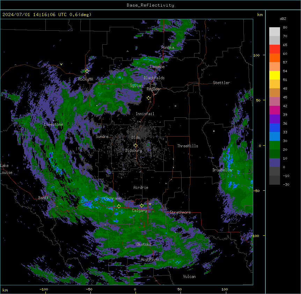Viewport: 301px width, 294px height.
Task: Click the yellow diamond marker beside RockyMH
Action: [x=87, y=71]
